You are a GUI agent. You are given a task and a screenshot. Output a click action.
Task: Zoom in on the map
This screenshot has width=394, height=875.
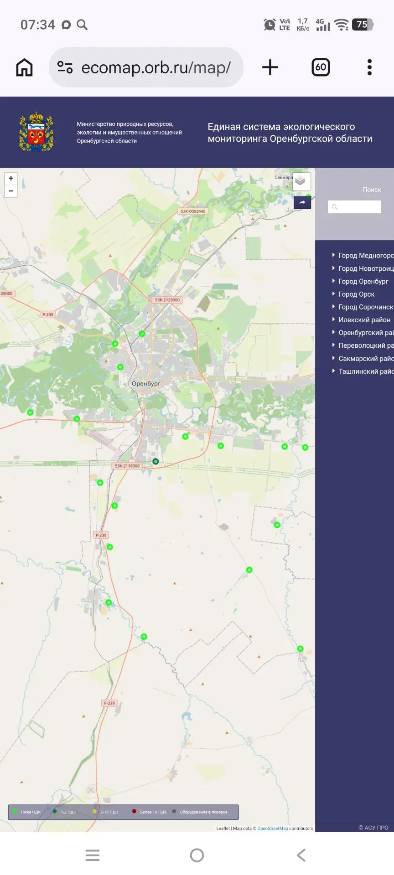point(11,178)
